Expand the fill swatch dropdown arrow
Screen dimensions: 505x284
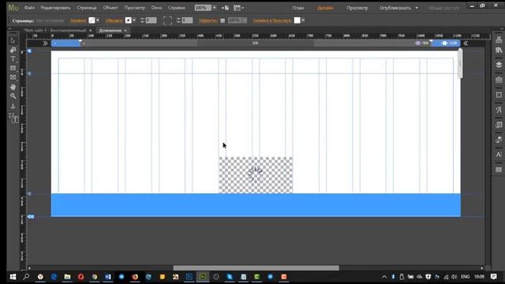click(98, 21)
